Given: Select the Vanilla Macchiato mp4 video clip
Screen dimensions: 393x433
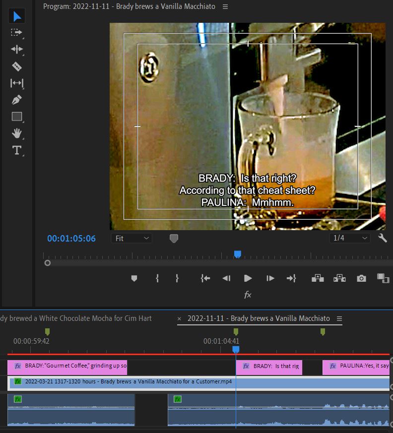Looking at the screenshot, I should (x=198, y=382).
